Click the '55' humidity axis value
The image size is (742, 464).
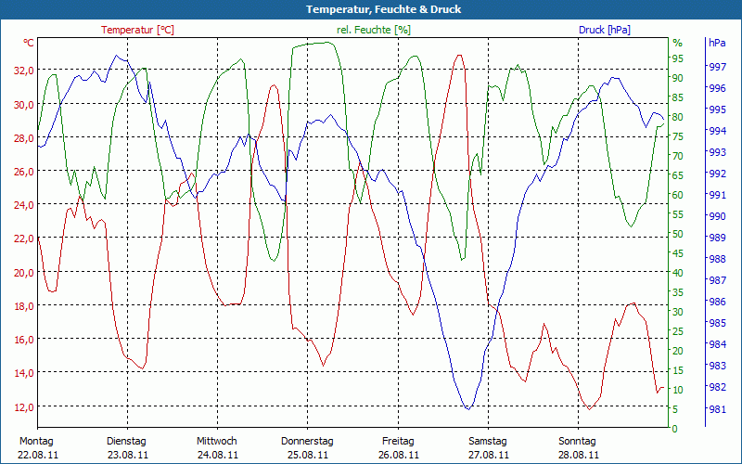pos(678,214)
